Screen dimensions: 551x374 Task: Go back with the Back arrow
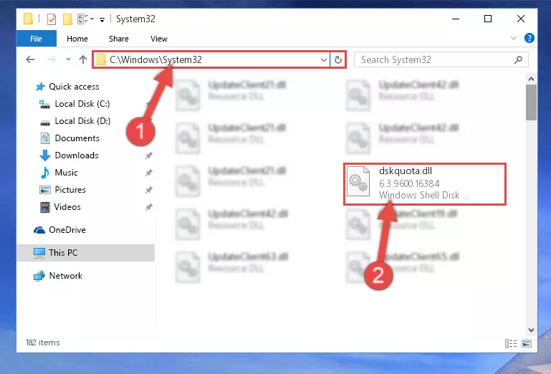click(x=30, y=59)
